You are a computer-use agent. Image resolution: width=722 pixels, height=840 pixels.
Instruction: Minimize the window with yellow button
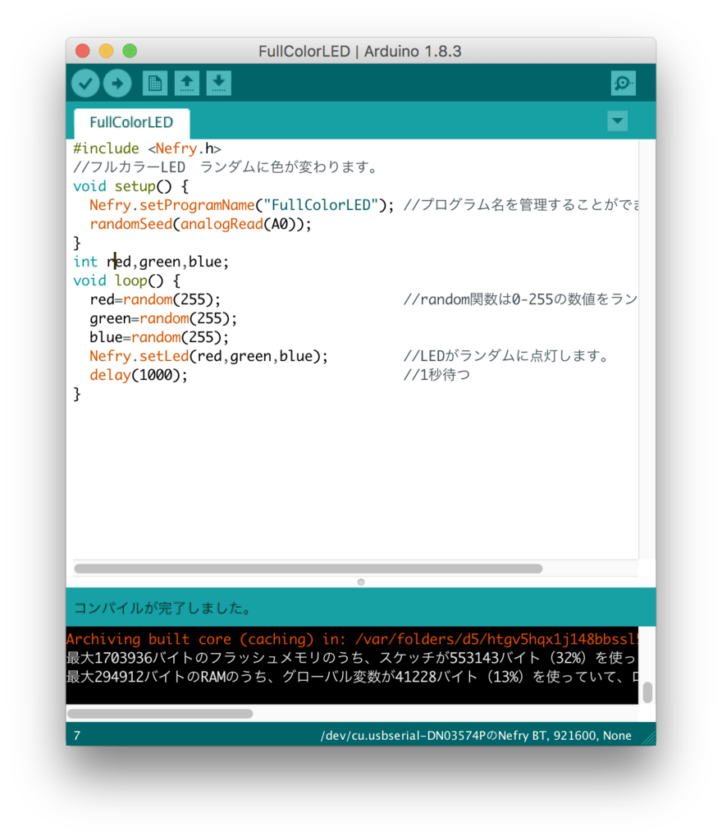pos(106,51)
